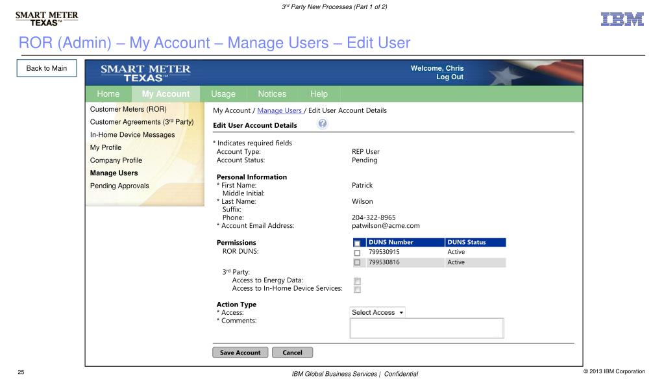Image resolution: width=664 pixels, height=383 pixels.
Task: Click the last name Wilson
Action: click(x=362, y=201)
